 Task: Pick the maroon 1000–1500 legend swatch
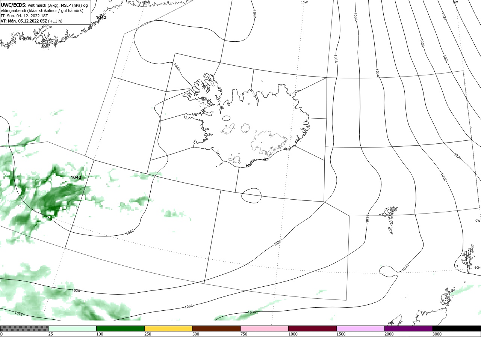pyautogui.click(x=313, y=328)
